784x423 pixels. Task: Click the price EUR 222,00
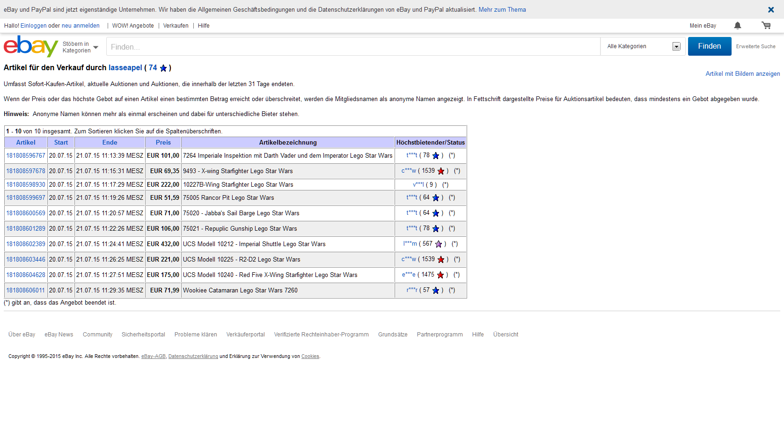pyautogui.click(x=163, y=185)
